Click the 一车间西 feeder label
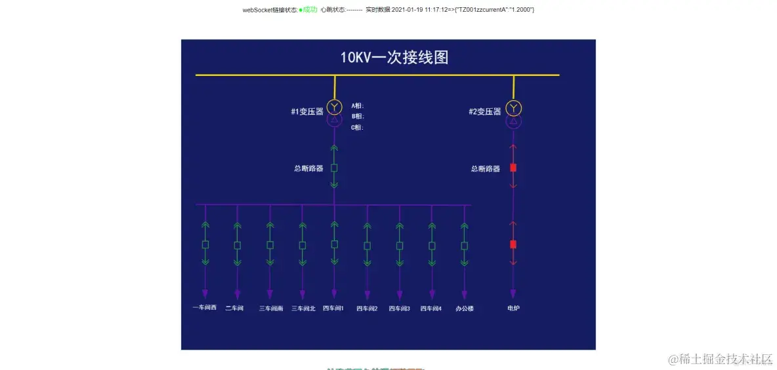 pyautogui.click(x=205, y=308)
